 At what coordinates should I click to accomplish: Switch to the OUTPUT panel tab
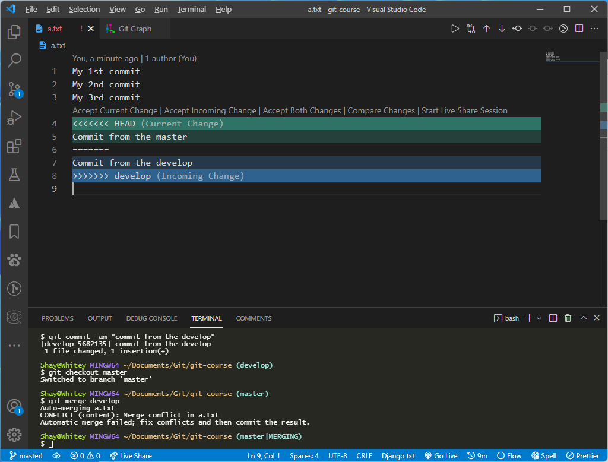[x=100, y=318]
